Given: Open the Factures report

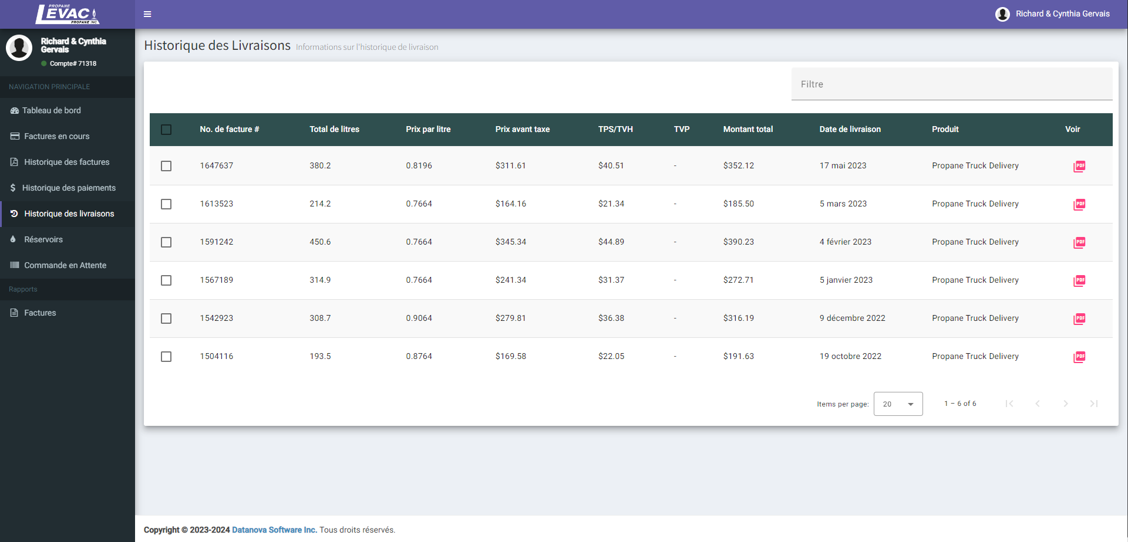Looking at the screenshot, I should tap(68, 313).
